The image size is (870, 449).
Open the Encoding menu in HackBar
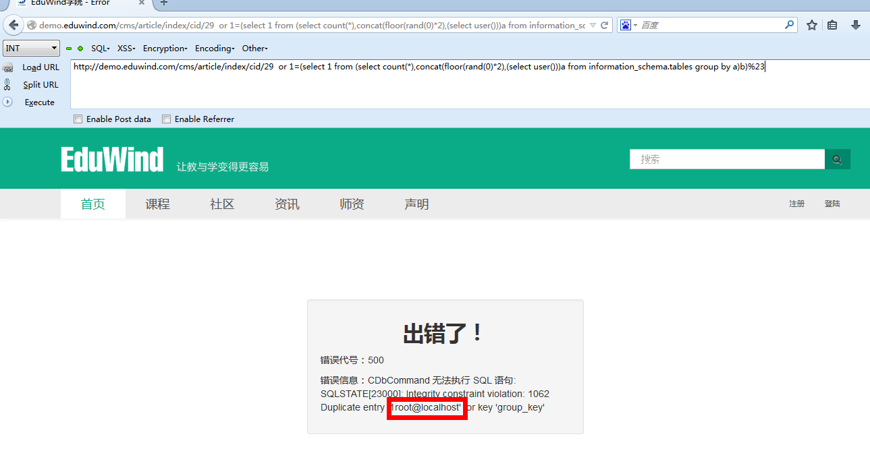point(215,49)
